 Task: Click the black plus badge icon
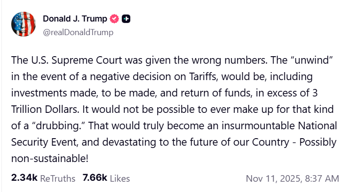(x=126, y=19)
